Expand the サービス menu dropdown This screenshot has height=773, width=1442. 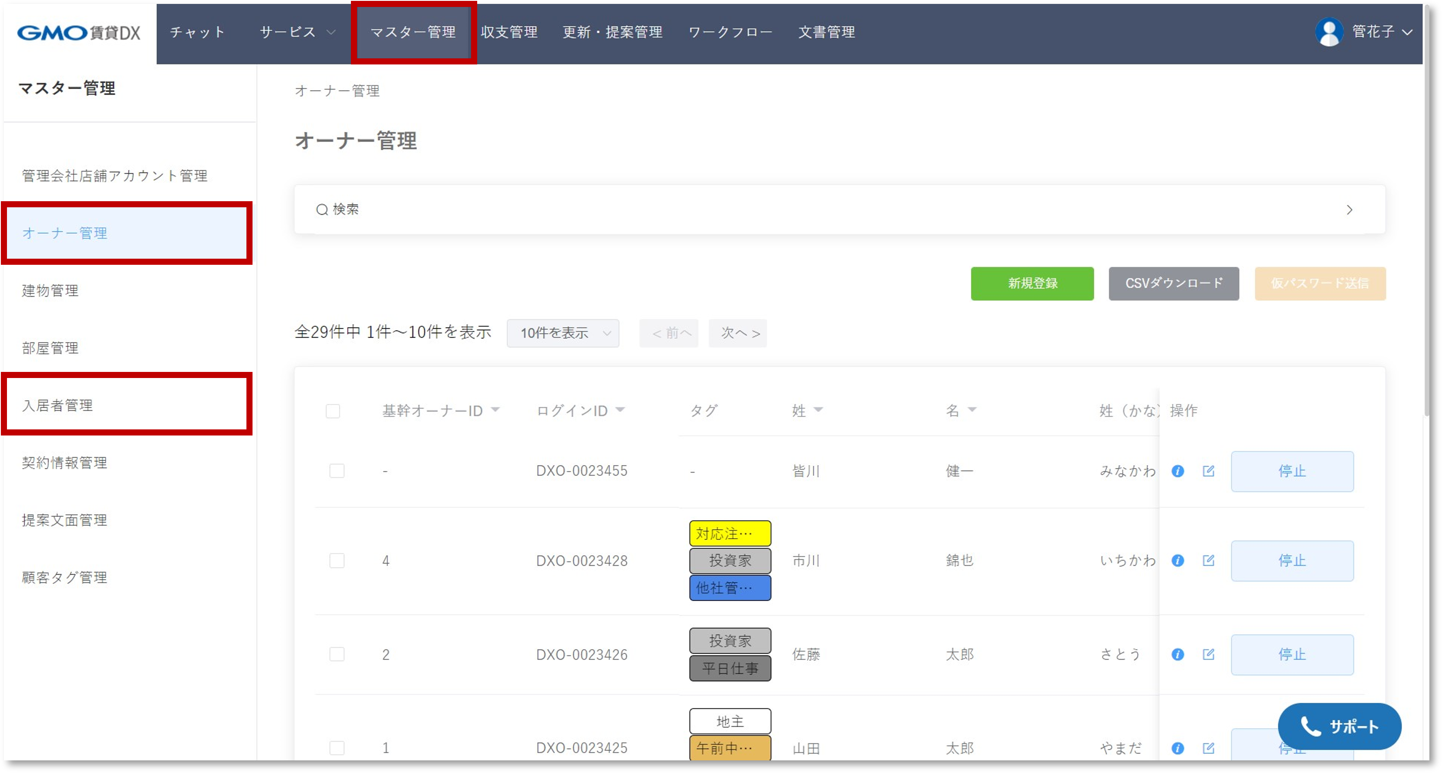tap(297, 32)
